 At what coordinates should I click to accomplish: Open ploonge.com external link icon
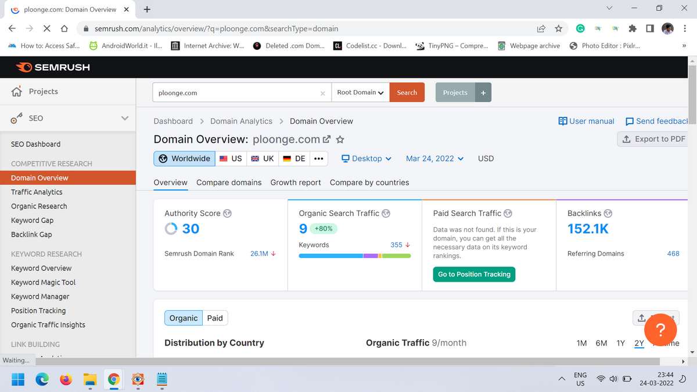[326, 139]
